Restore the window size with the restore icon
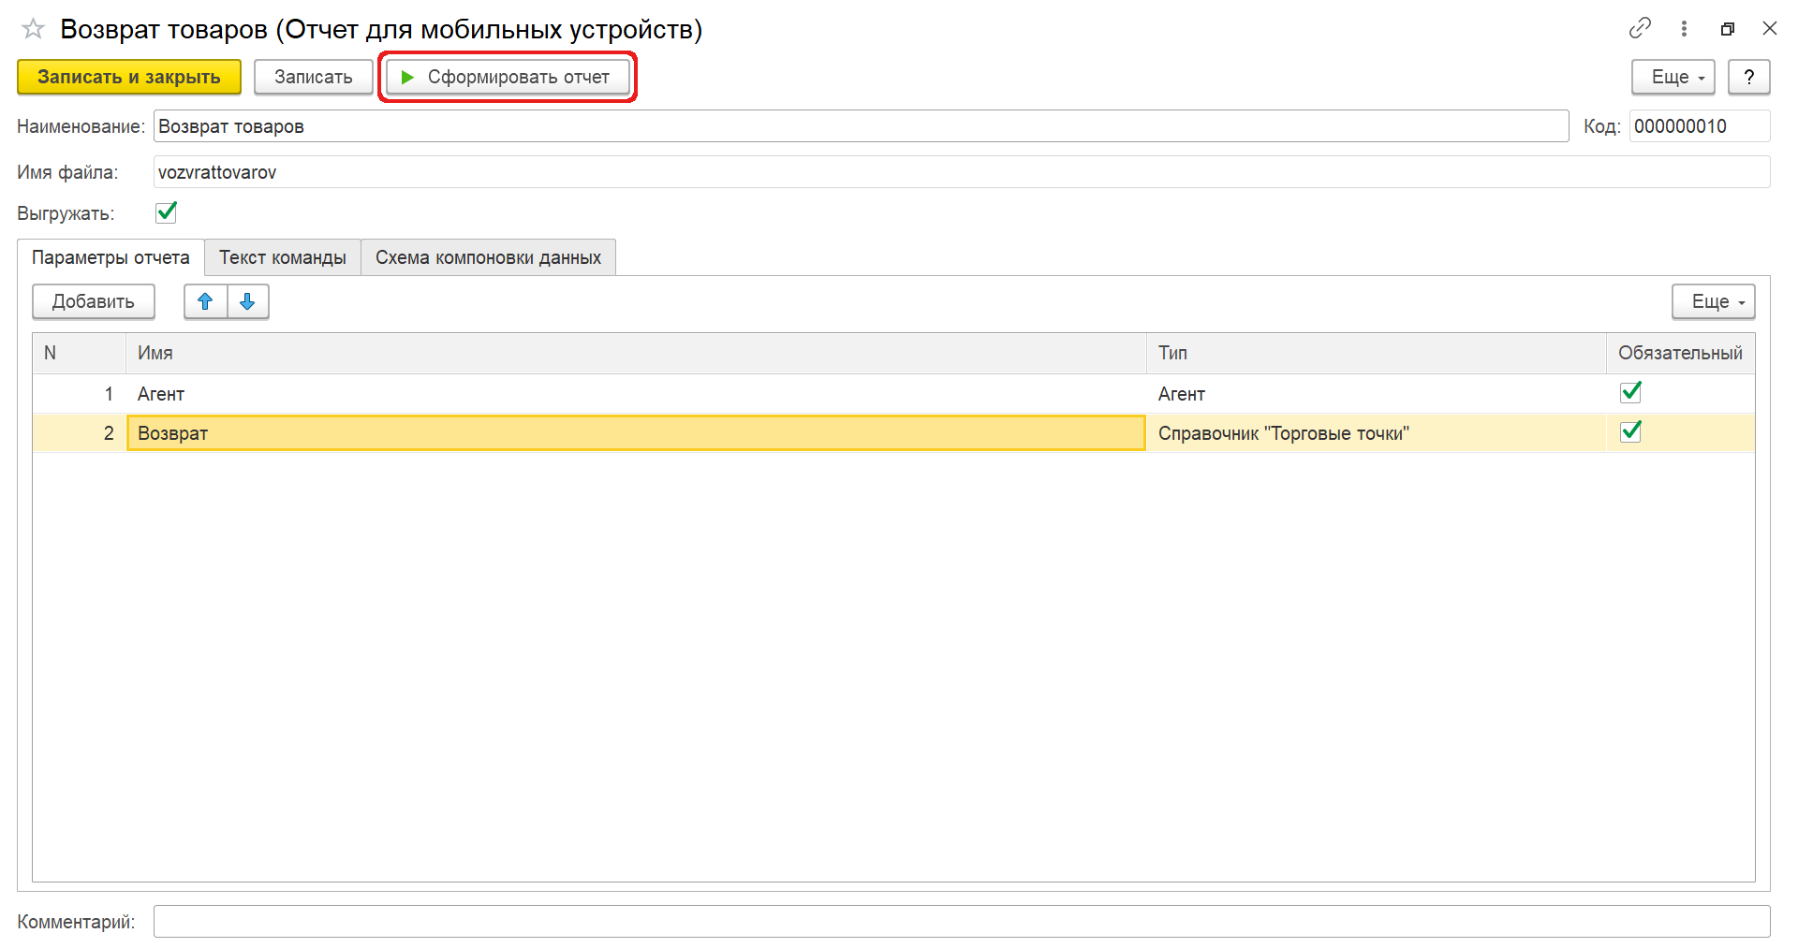 point(1728,29)
